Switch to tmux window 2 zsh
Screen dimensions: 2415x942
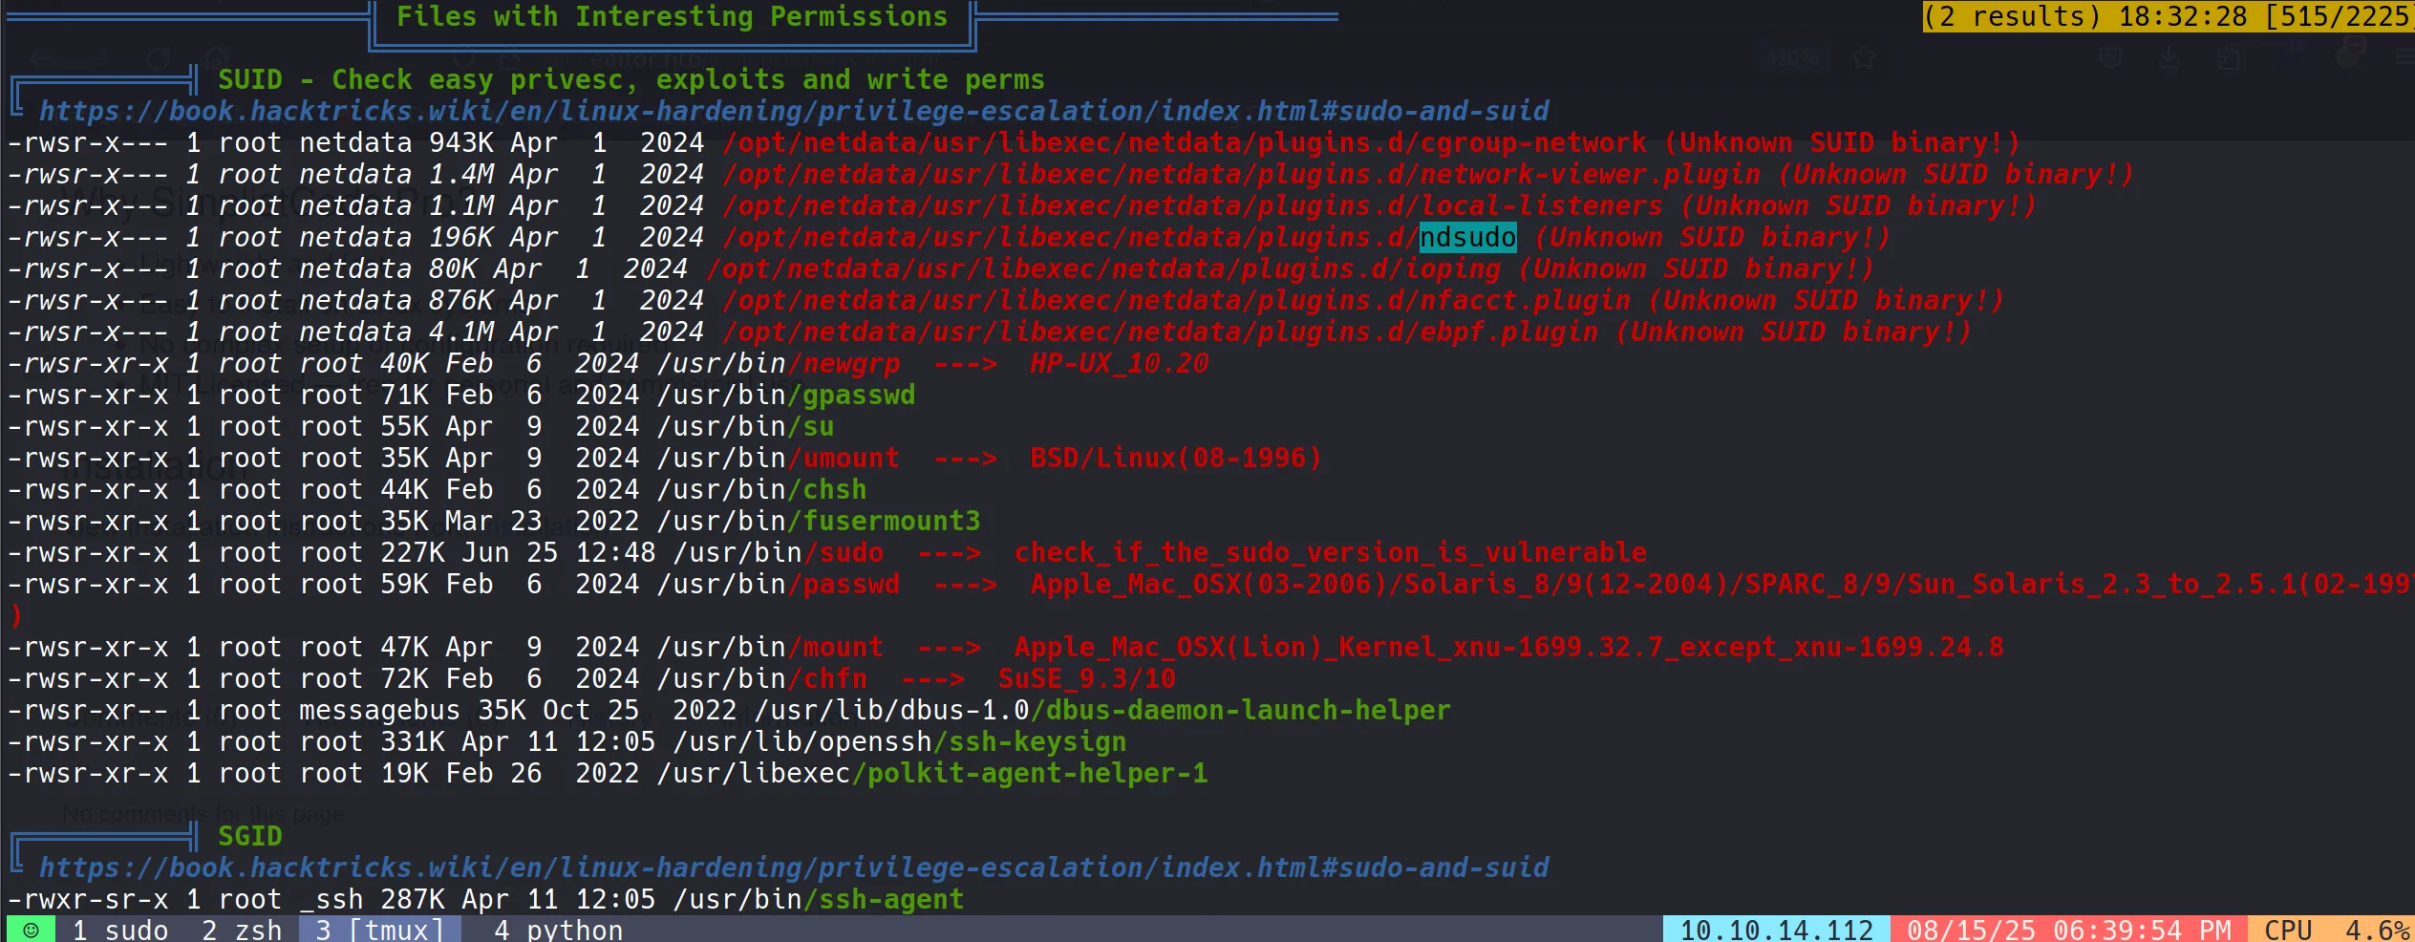tap(242, 930)
